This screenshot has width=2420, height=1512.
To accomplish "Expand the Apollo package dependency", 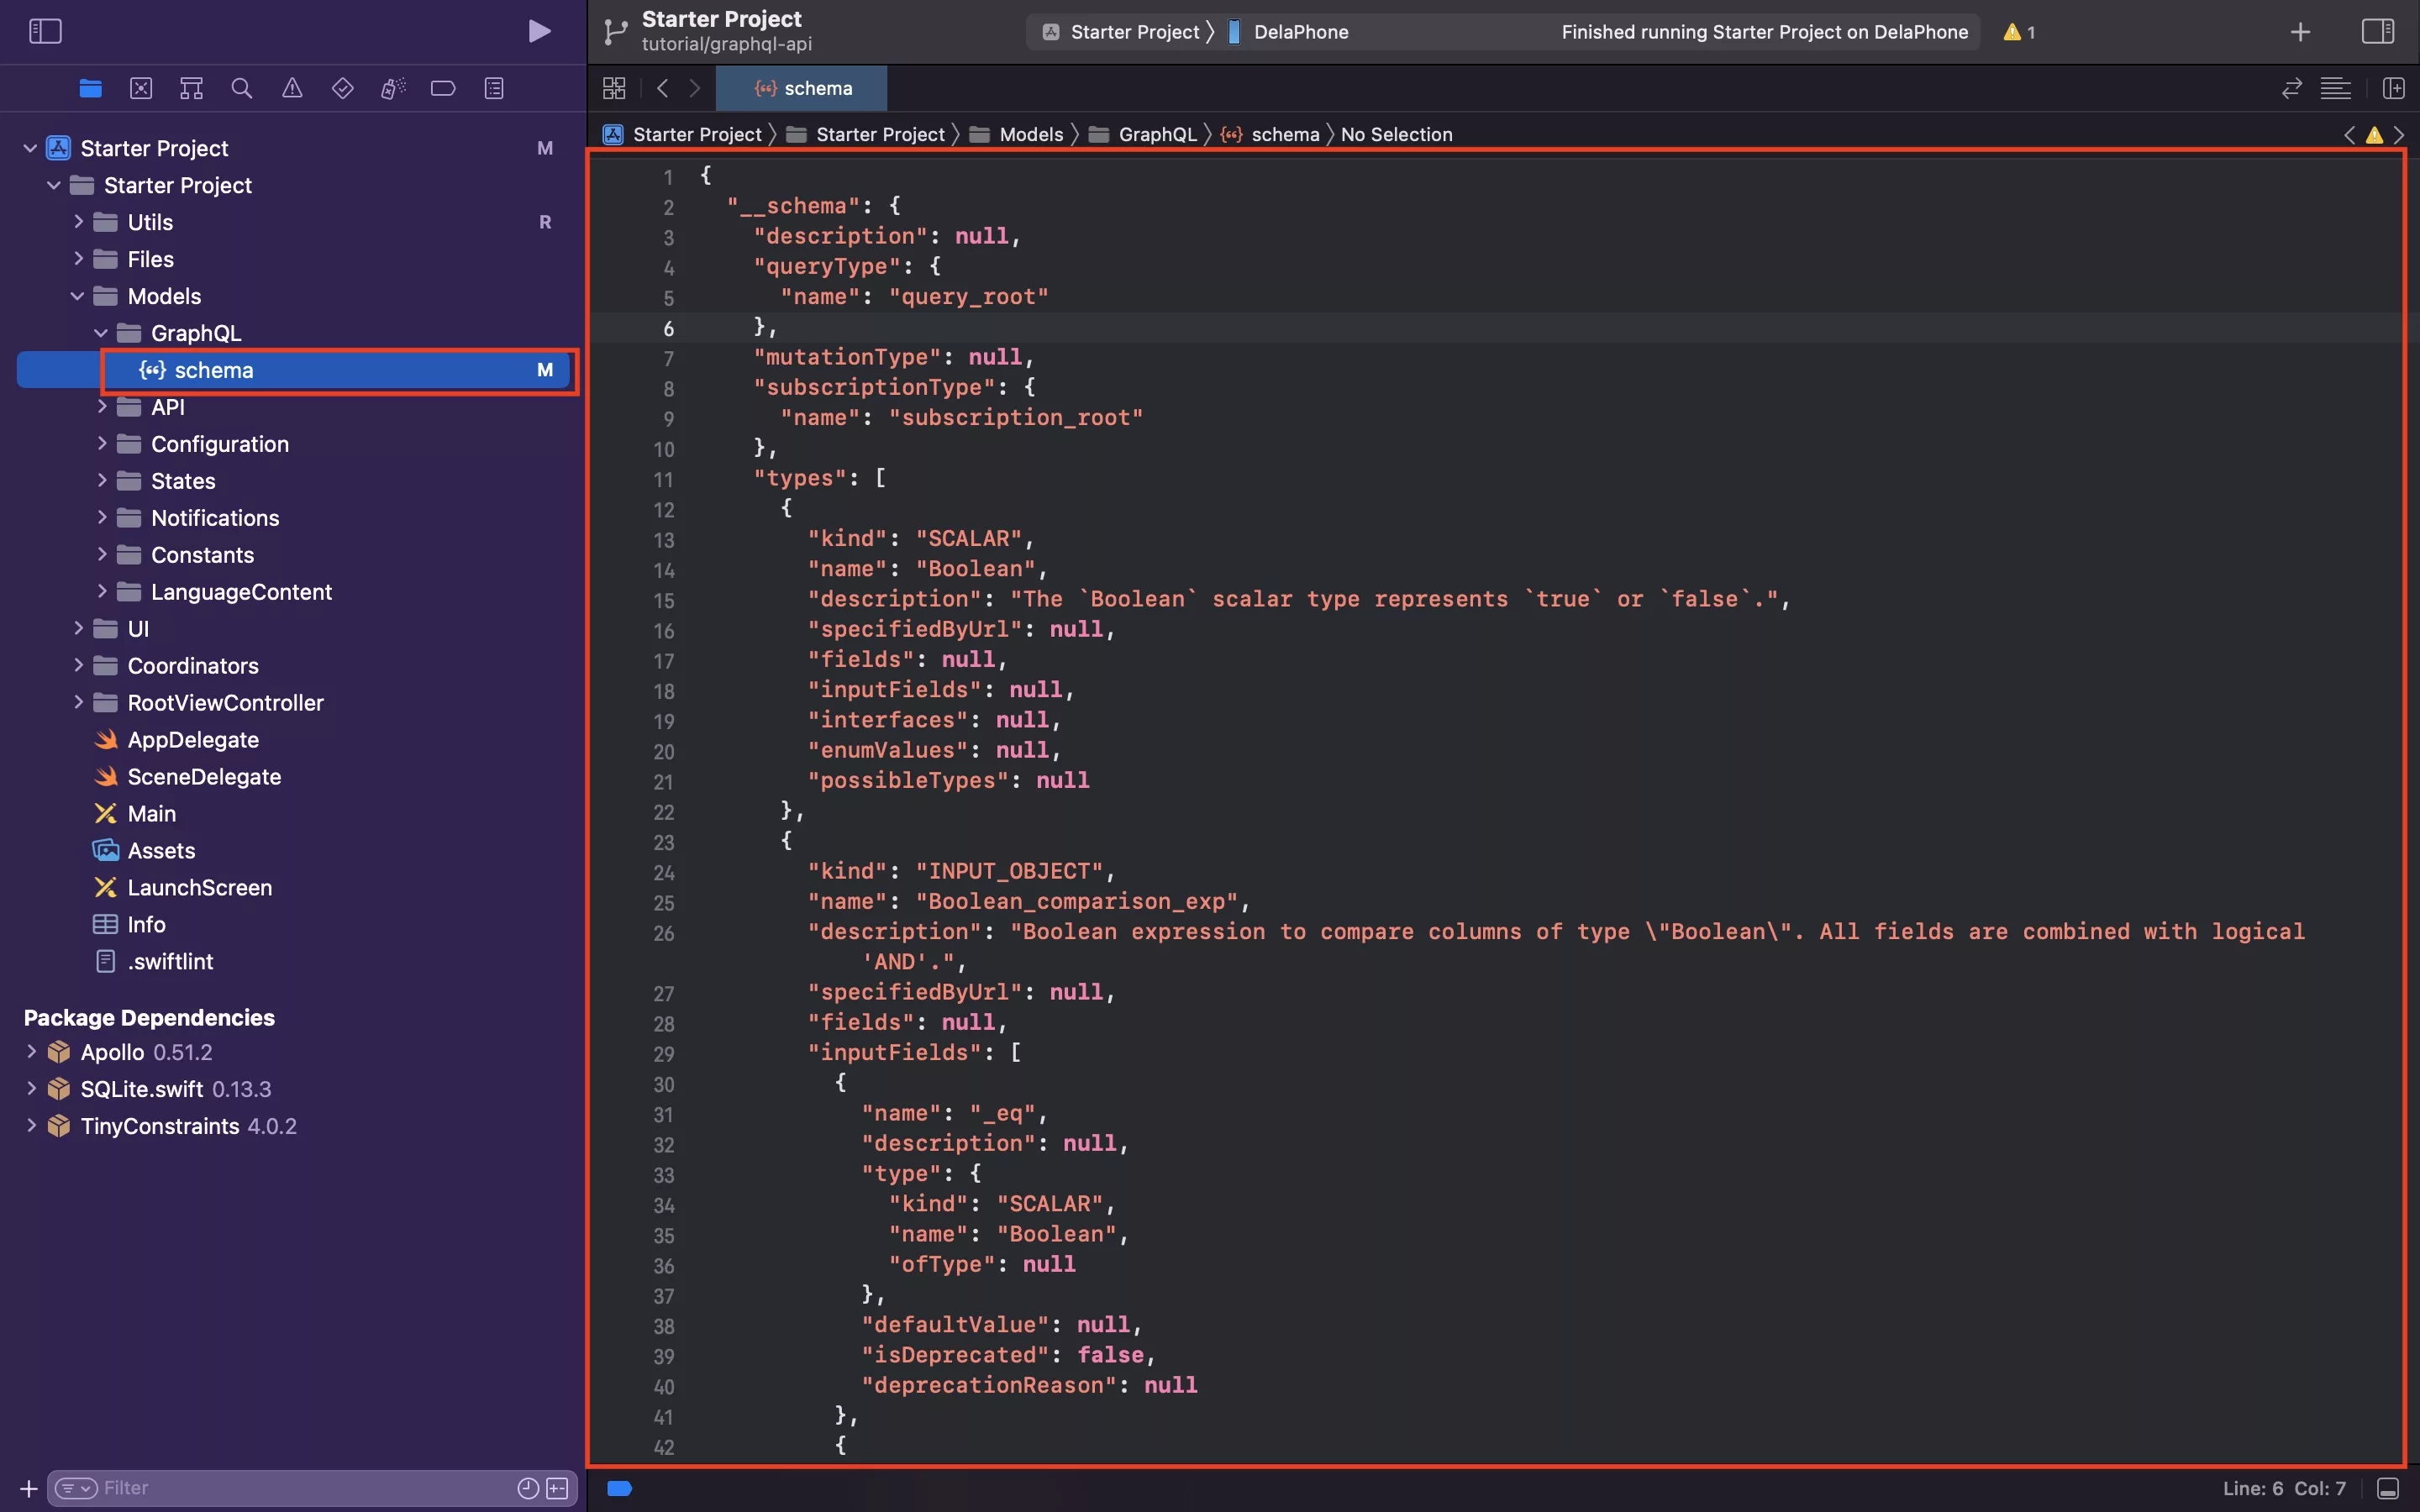I will click(31, 1052).
